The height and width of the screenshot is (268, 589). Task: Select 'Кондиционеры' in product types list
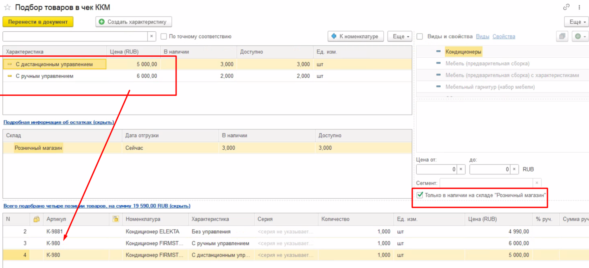click(463, 52)
